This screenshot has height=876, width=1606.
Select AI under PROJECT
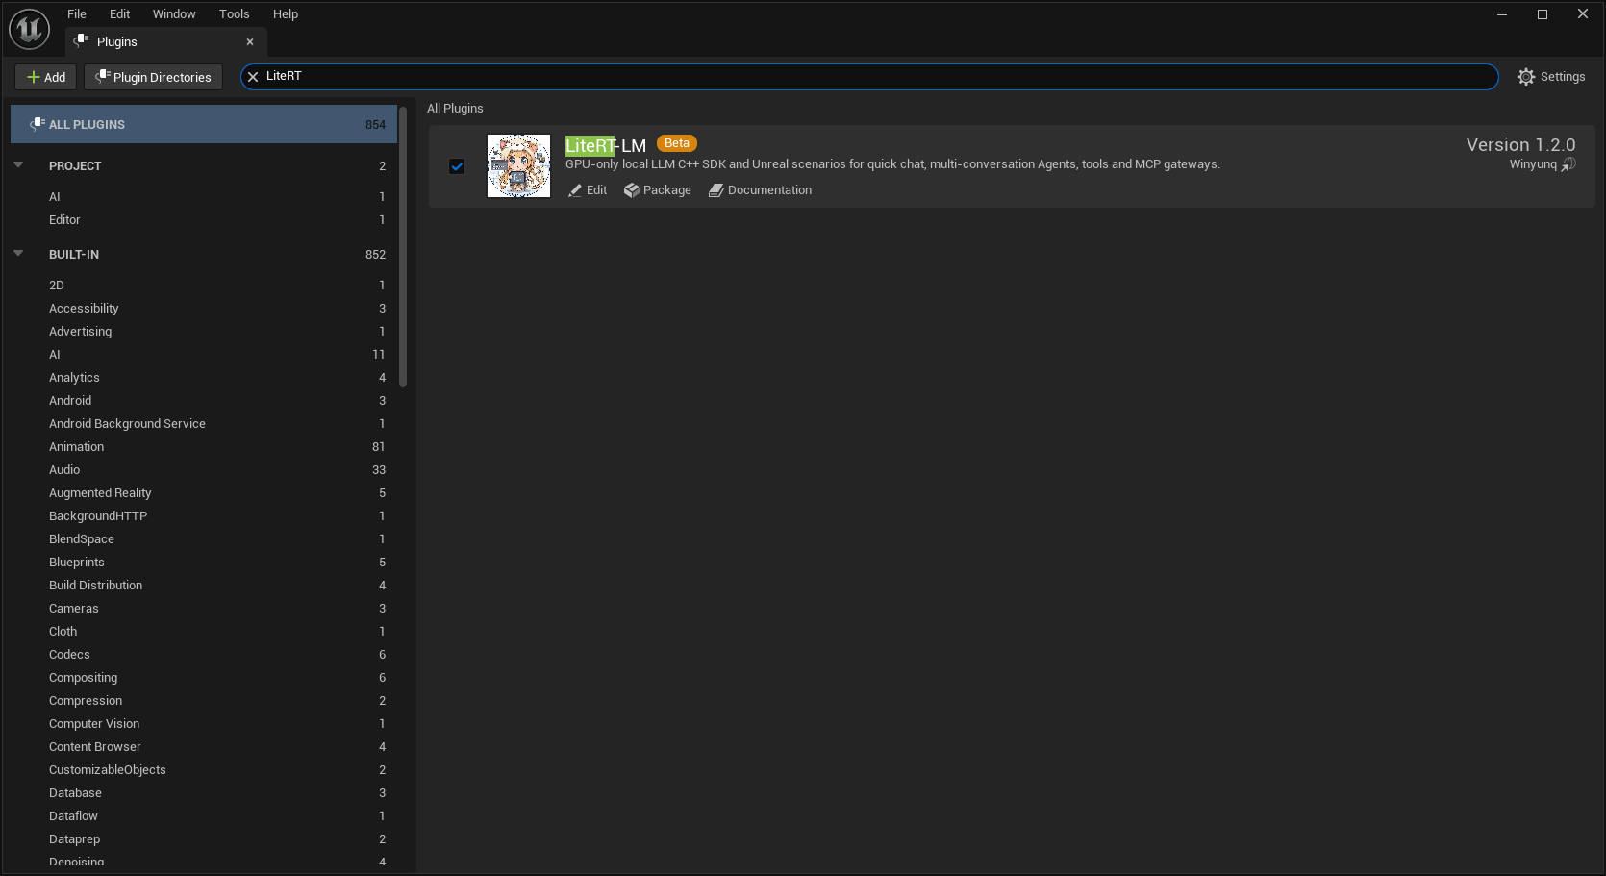204,196
